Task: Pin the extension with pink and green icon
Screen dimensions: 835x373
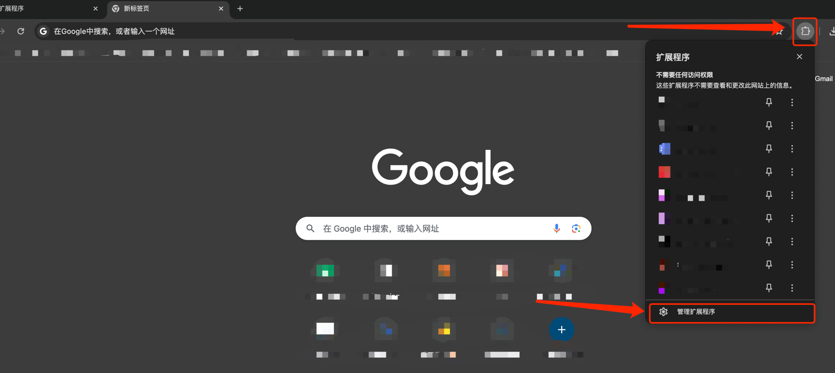Action: click(x=769, y=195)
